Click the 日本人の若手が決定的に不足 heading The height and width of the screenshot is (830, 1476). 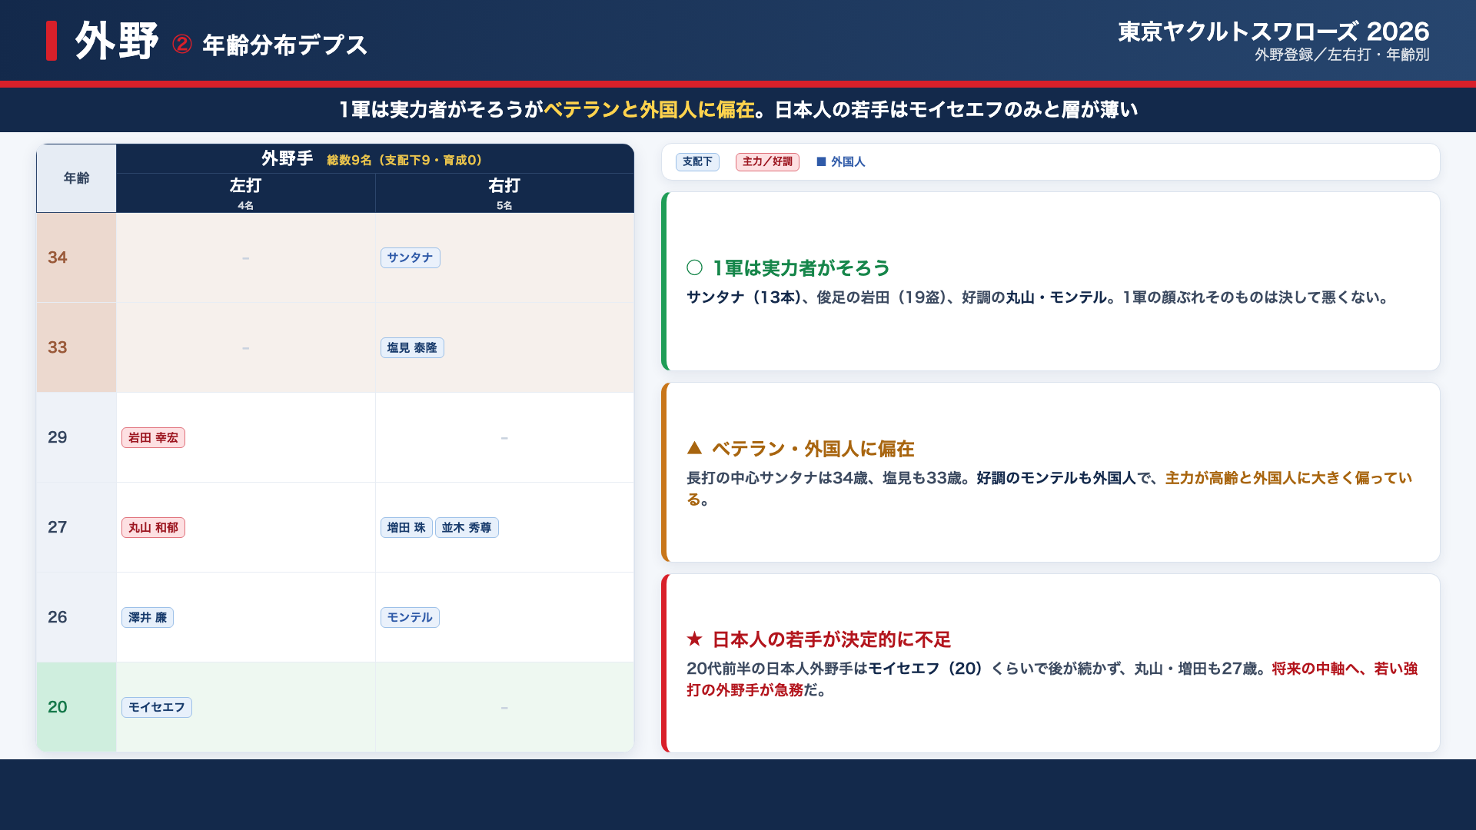pyautogui.click(x=832, y=639)
